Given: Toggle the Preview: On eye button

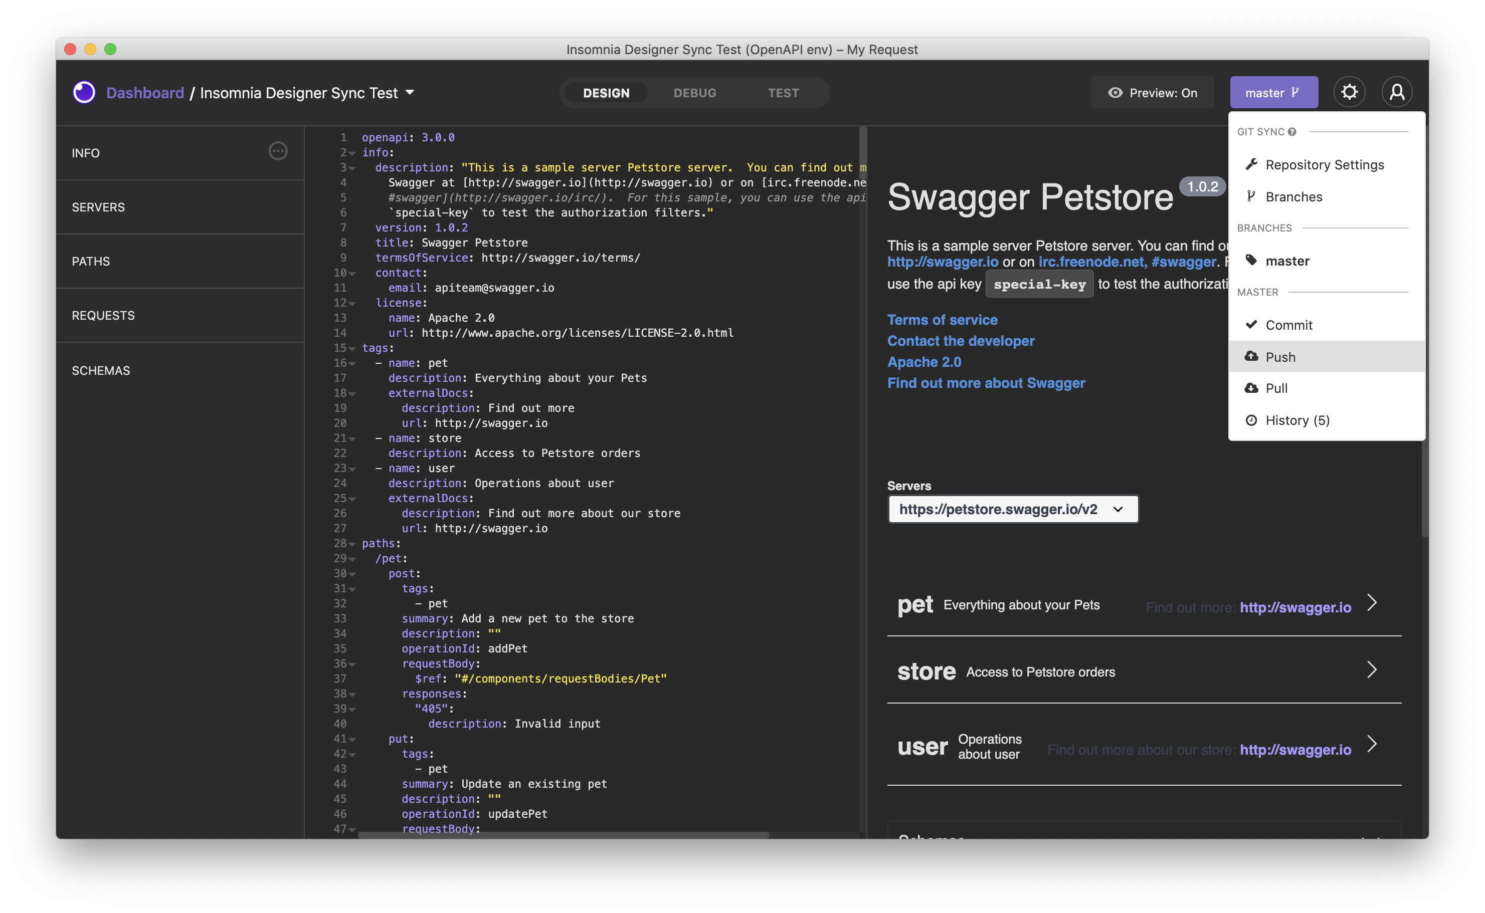Looking at the screenshot, I should (1152, 92).
